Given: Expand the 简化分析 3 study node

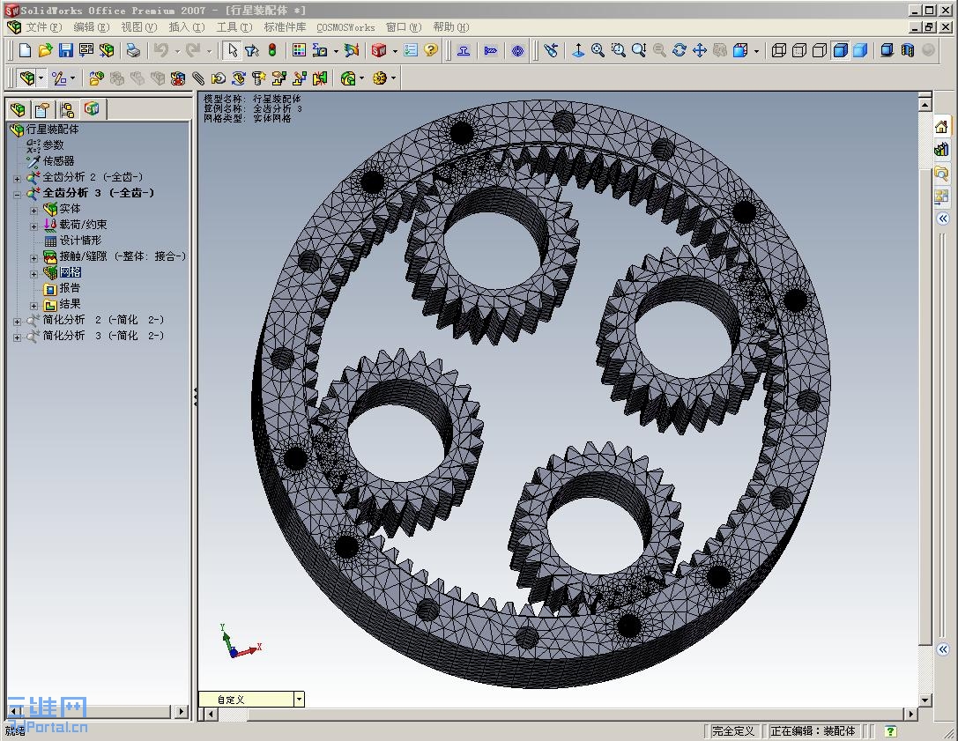Looking at the screenshot, I should [17, 337].
